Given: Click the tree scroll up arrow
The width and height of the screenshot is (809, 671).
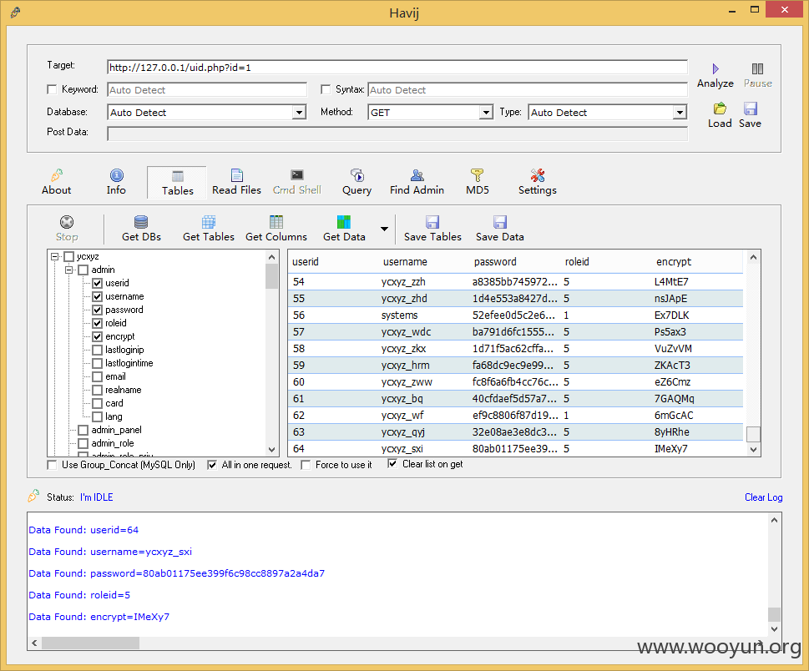Looking at the screenshot, I should pos(272,257).
